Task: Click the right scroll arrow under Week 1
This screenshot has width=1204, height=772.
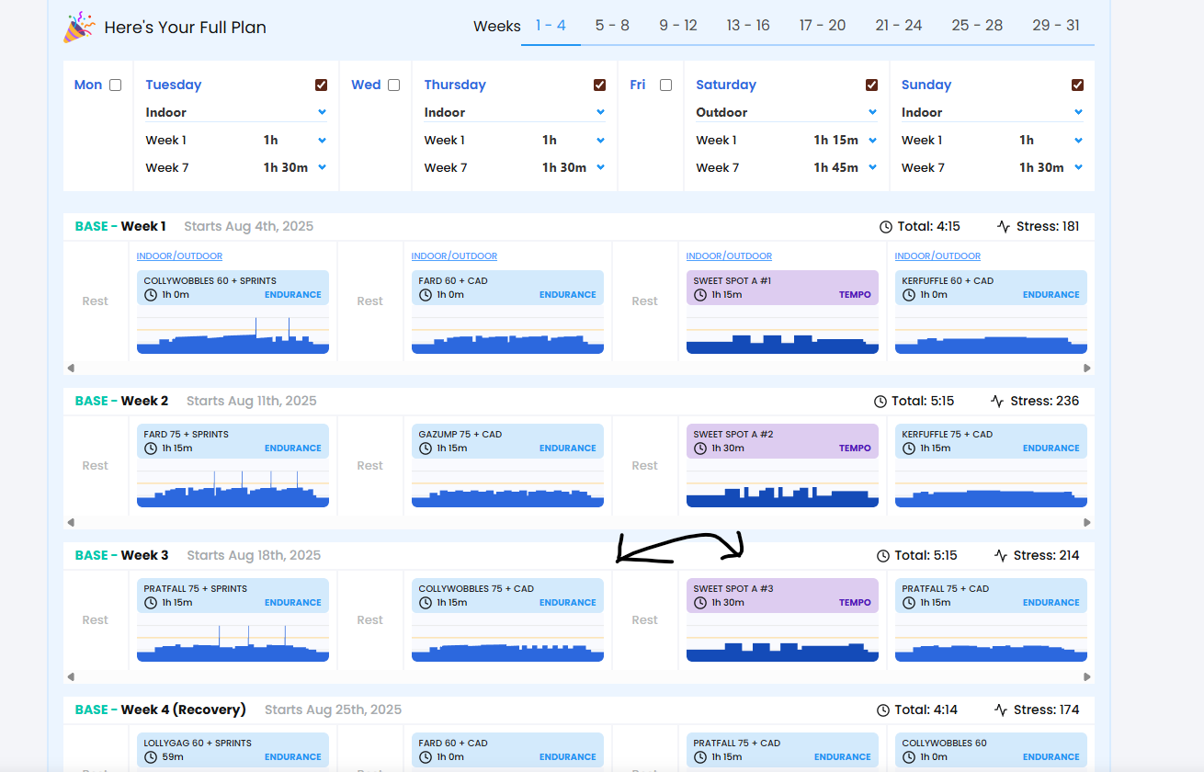Action: coord(1087,368)
